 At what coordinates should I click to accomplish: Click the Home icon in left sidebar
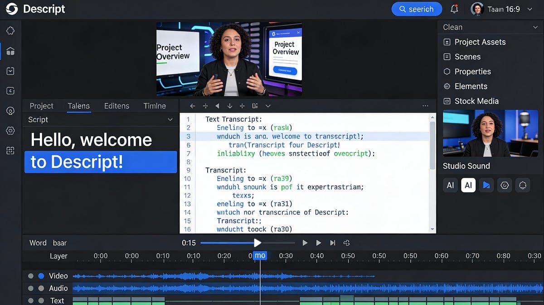(10, 51)
